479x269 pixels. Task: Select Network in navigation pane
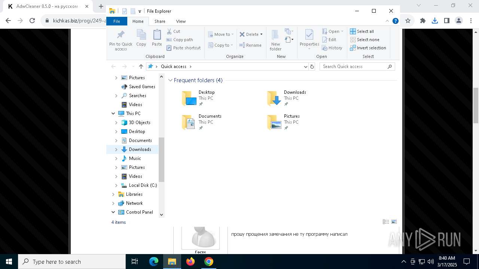tap(134, 203)
